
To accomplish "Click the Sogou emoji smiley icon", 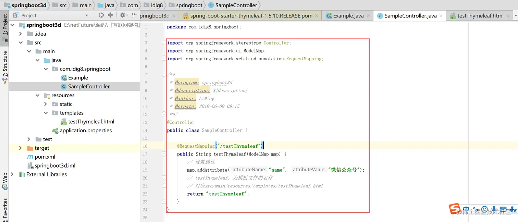I will [484, 209].
